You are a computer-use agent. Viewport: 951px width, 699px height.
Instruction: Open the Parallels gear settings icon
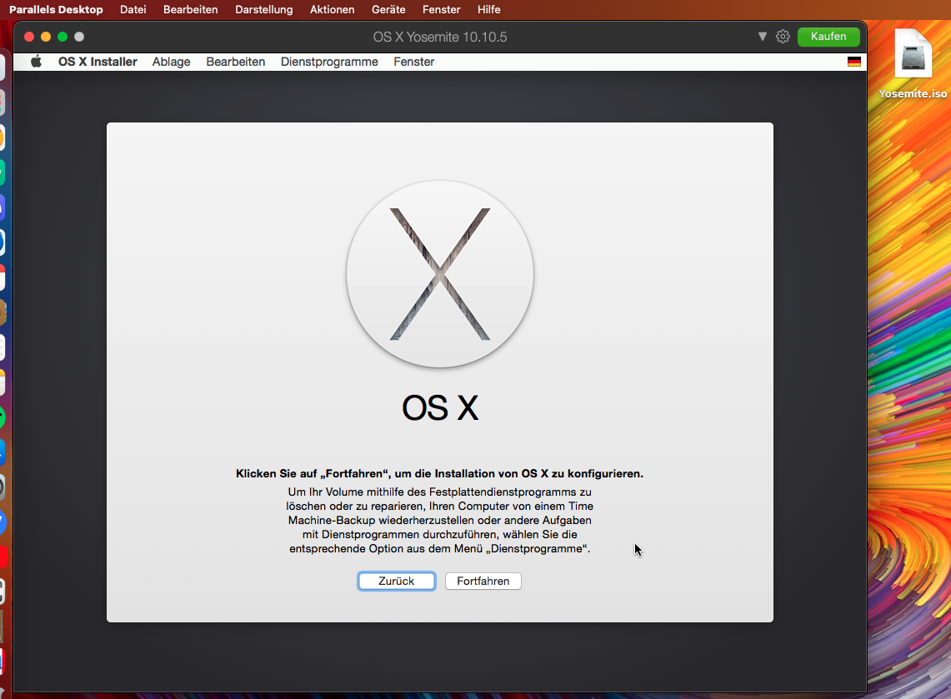tap(783, 37)
